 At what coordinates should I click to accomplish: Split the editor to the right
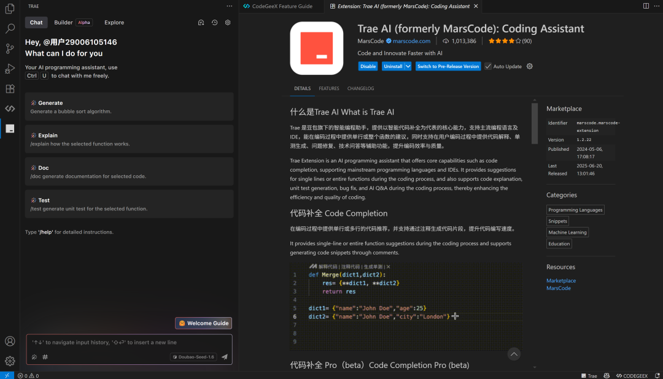coord(646,6)
